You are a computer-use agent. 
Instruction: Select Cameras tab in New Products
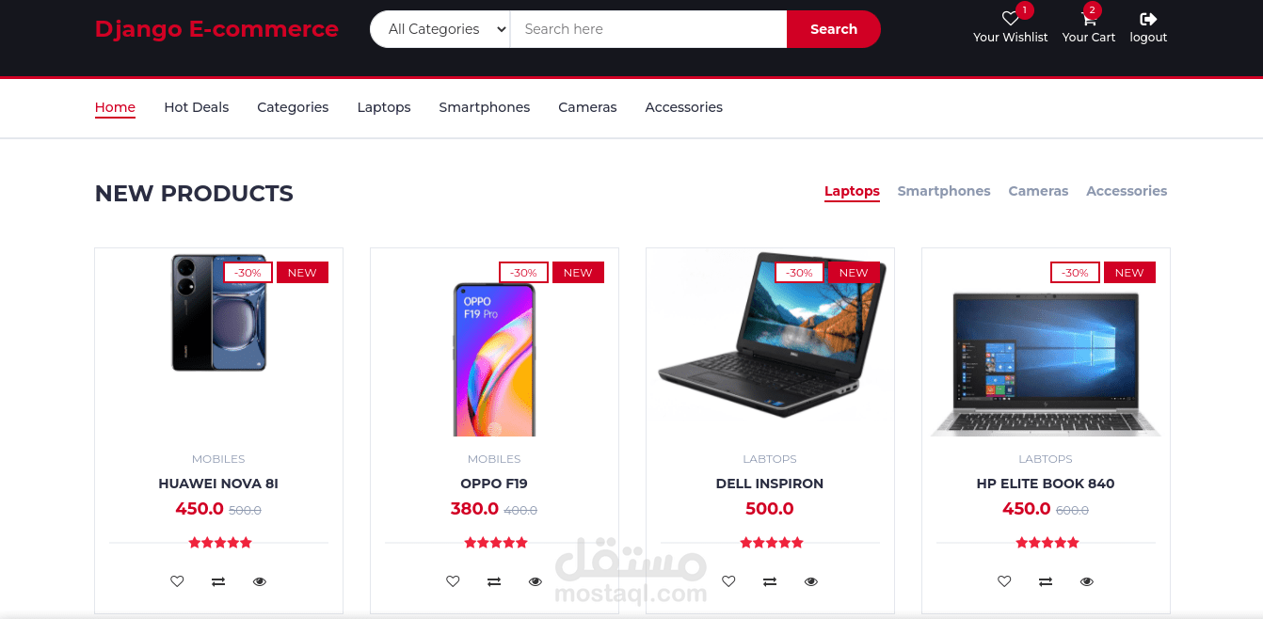click(x=1038, y=191)
